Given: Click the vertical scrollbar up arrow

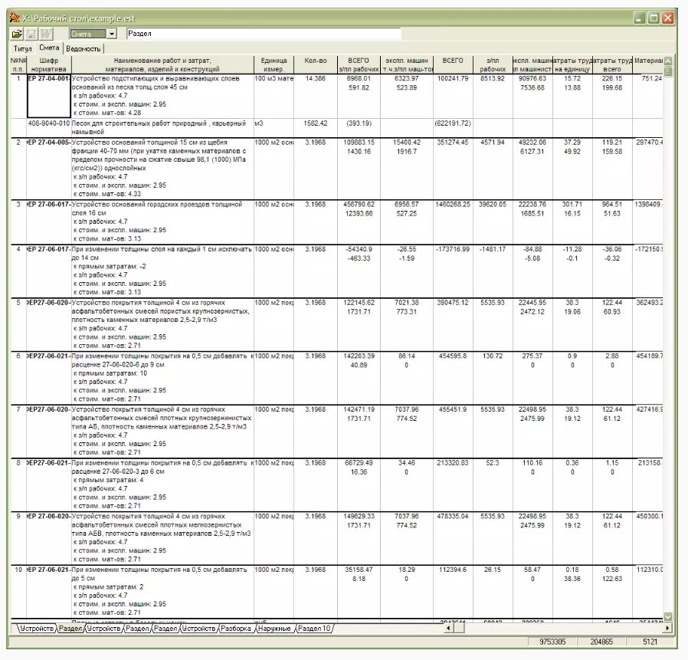Looking at the screenshot, I should [x=668, y=61].
